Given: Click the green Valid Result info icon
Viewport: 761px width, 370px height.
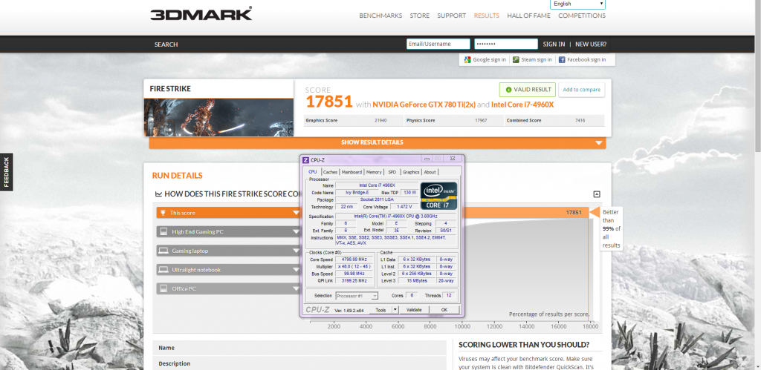Looking at the screenshot, I should tap(508, 90).
